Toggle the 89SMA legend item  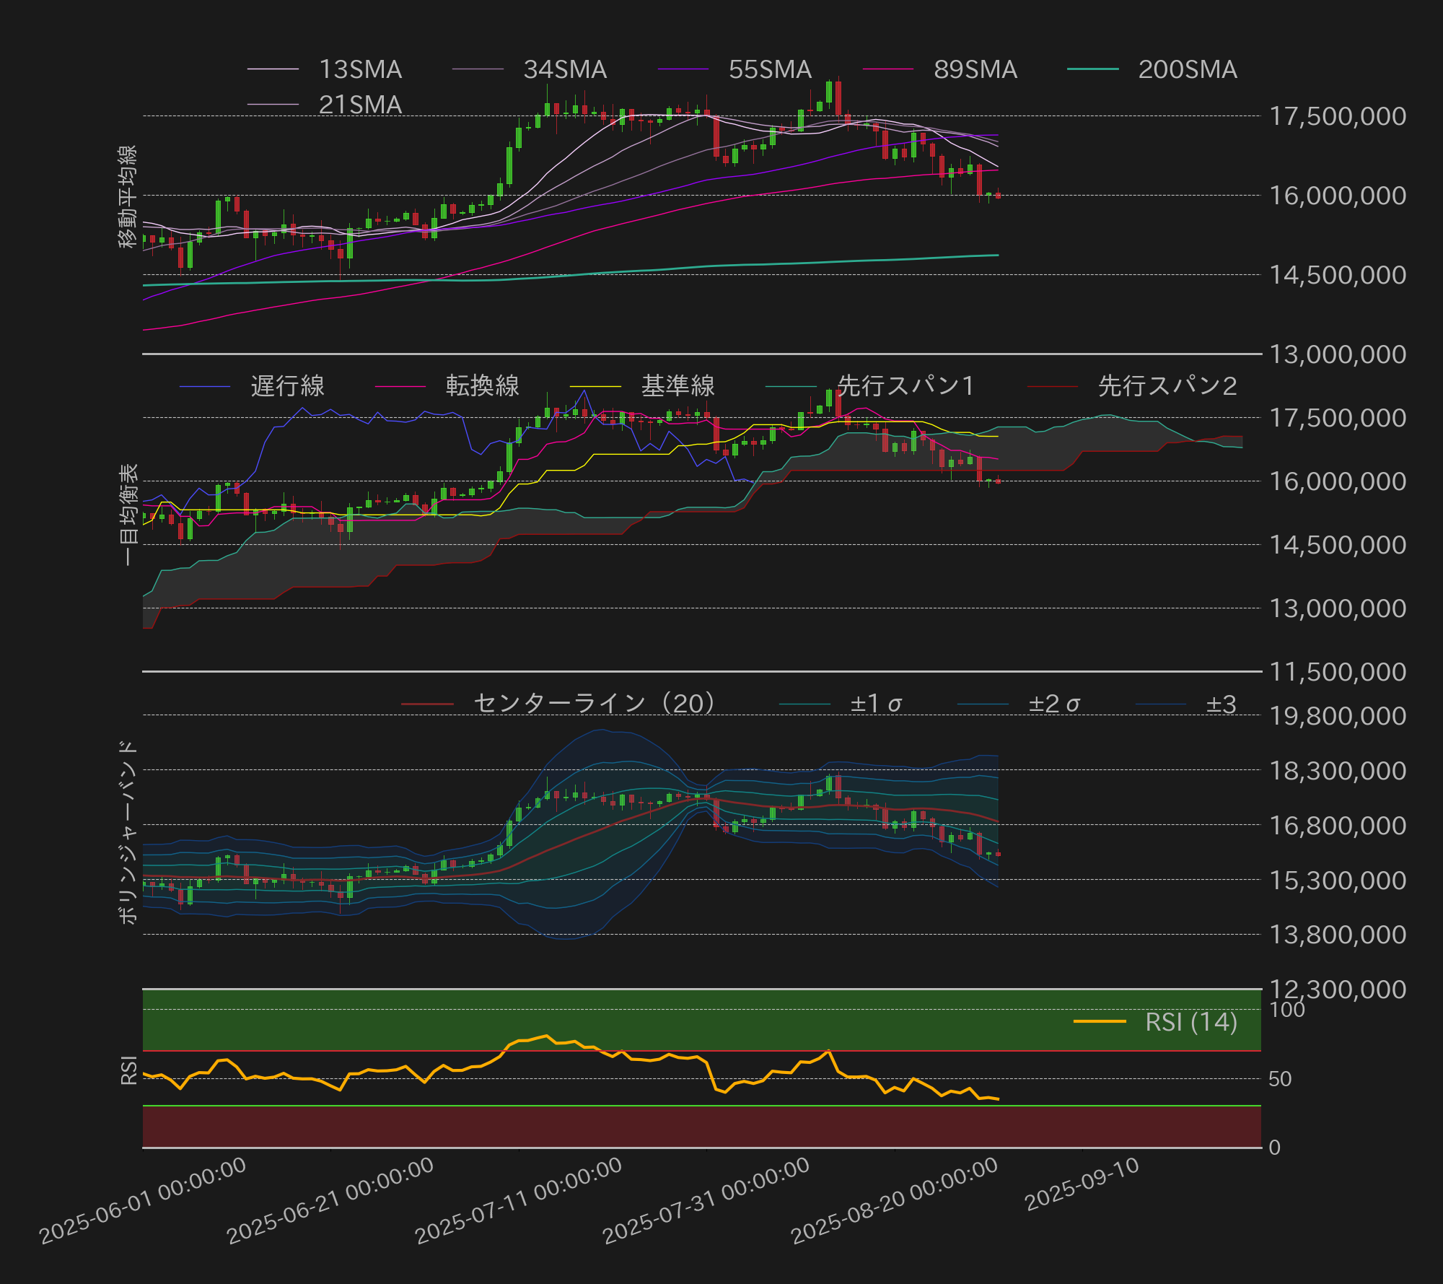(974, 69)
